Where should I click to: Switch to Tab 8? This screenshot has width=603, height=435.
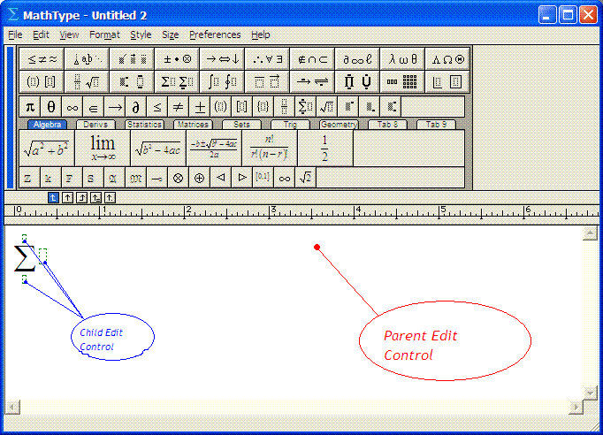387,125
